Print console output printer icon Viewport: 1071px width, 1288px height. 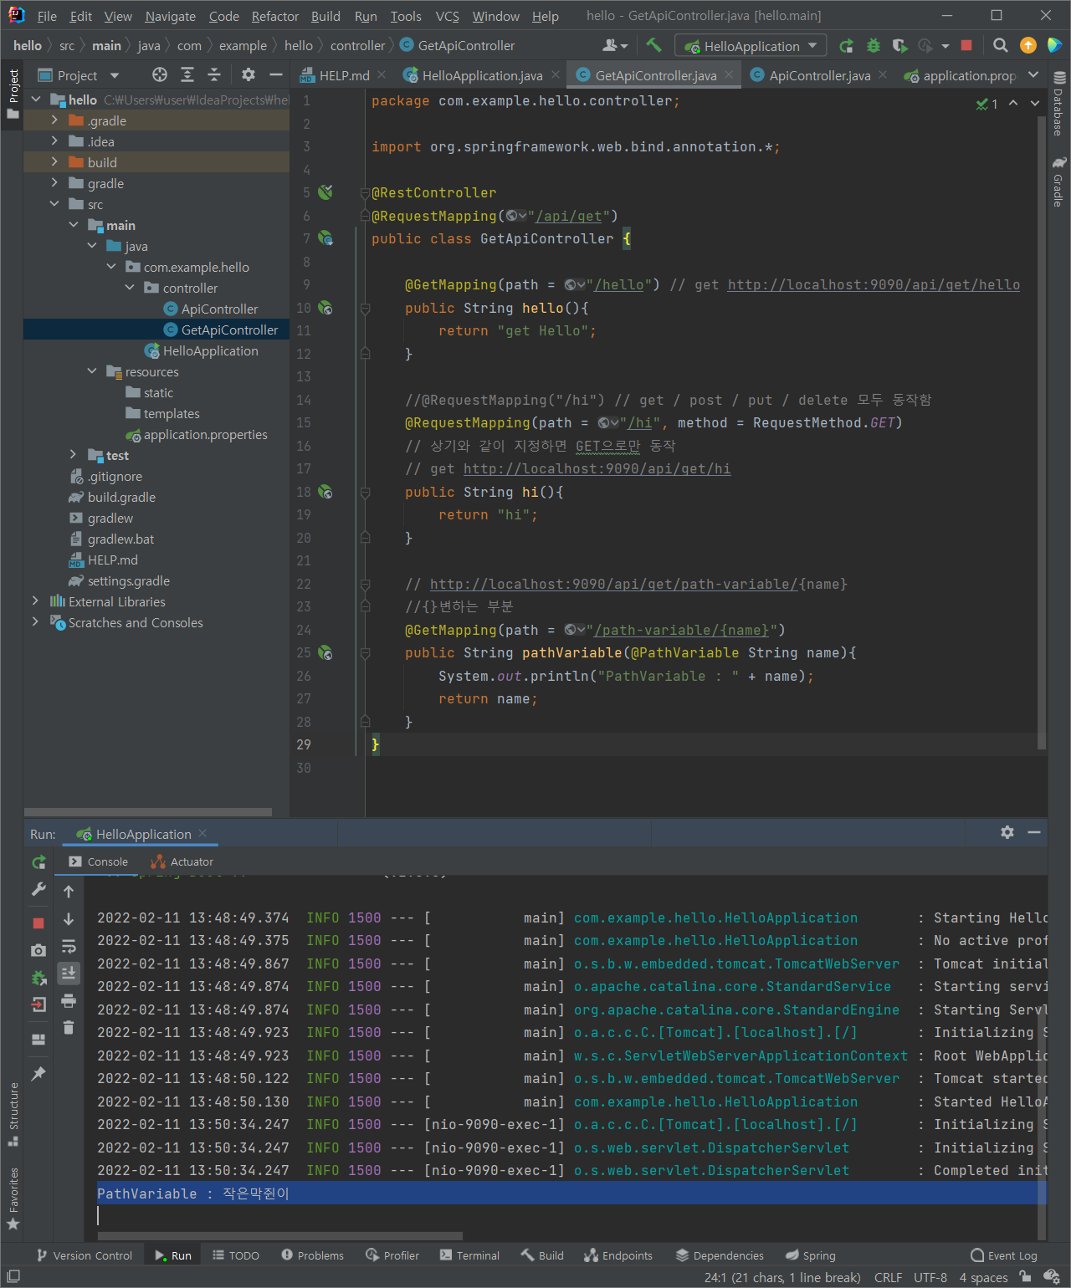click(69, 1001)
